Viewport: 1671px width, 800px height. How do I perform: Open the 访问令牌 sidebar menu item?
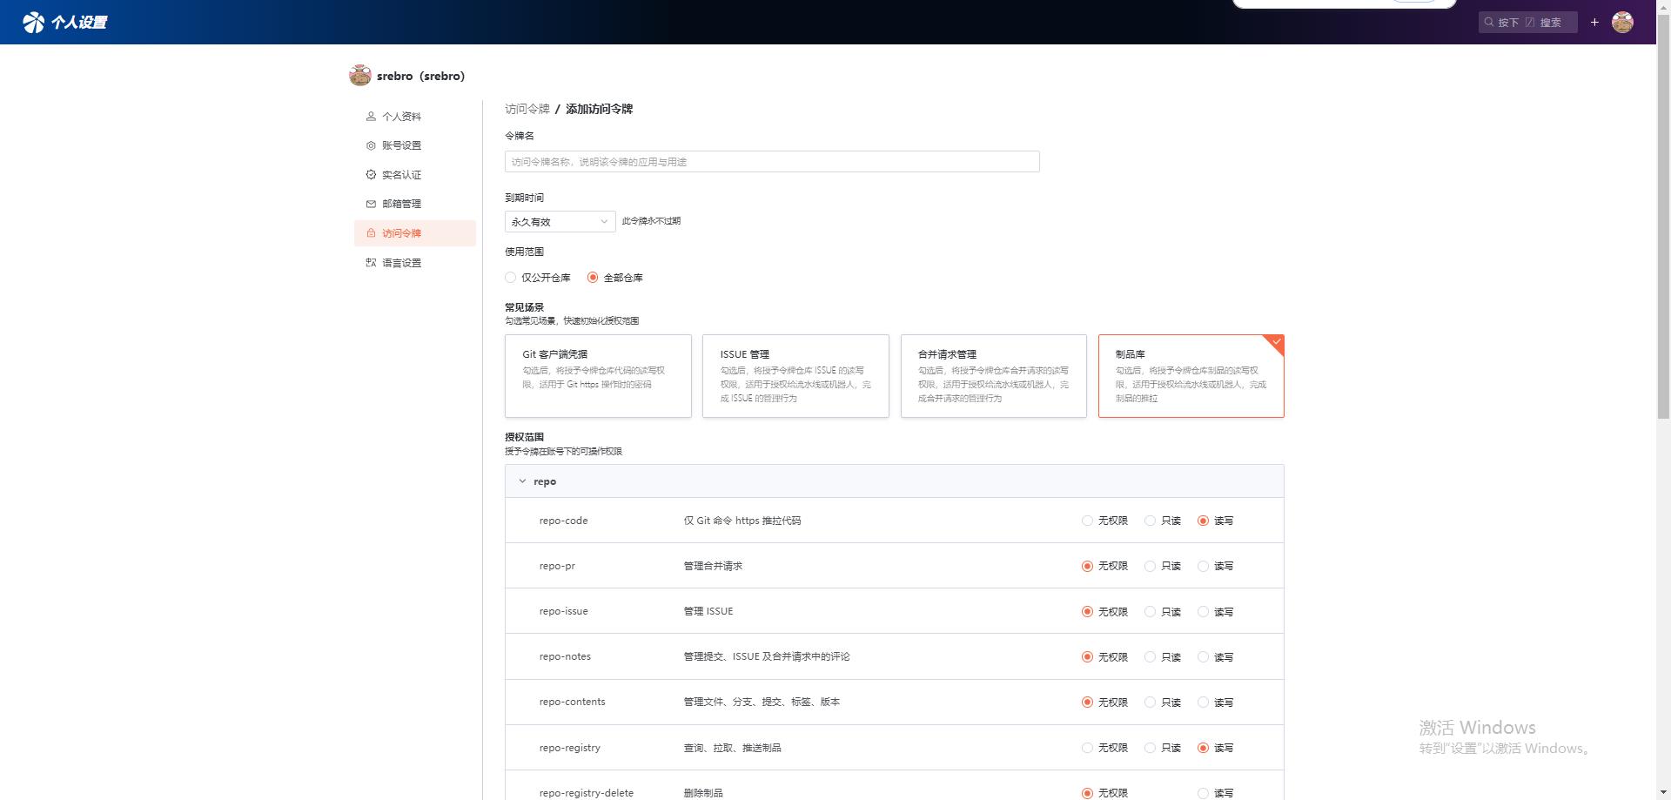(x=401, y=233)
